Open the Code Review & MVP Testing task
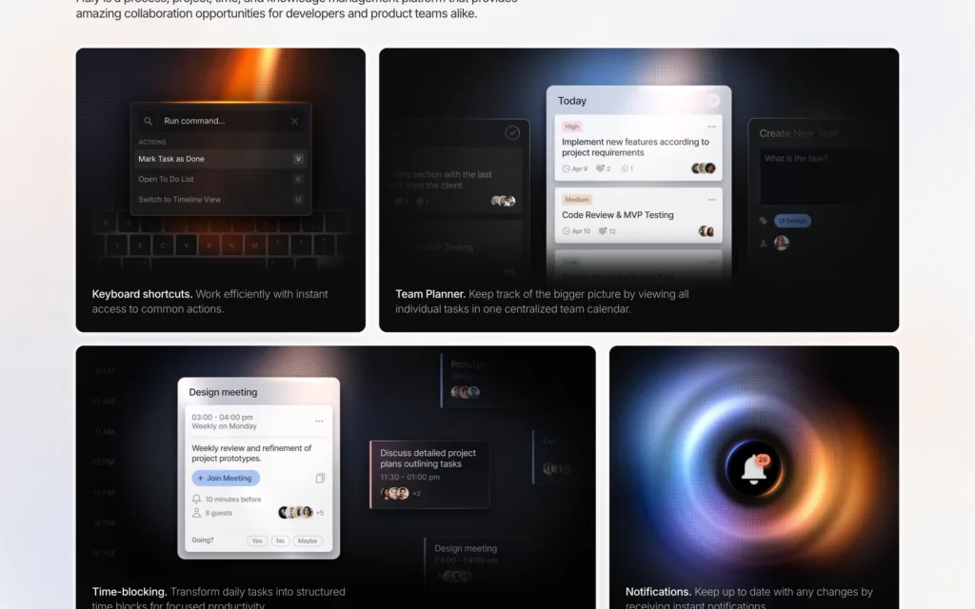Image resolution: width=975 pixels, height=609 pixels. click(639, 215)
